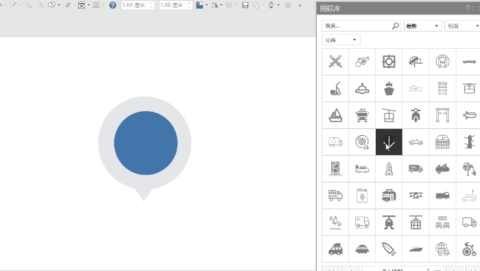Click the text box 文 toolbar icon

82,5
